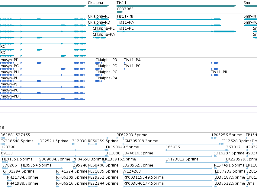Select the omosyn-PG protein row
257x188 pixels.
pos(43,69)
